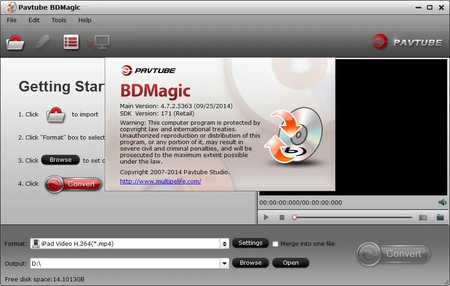Click the preview seek slider handle
The image size is (450, 286).
point(294,217)
